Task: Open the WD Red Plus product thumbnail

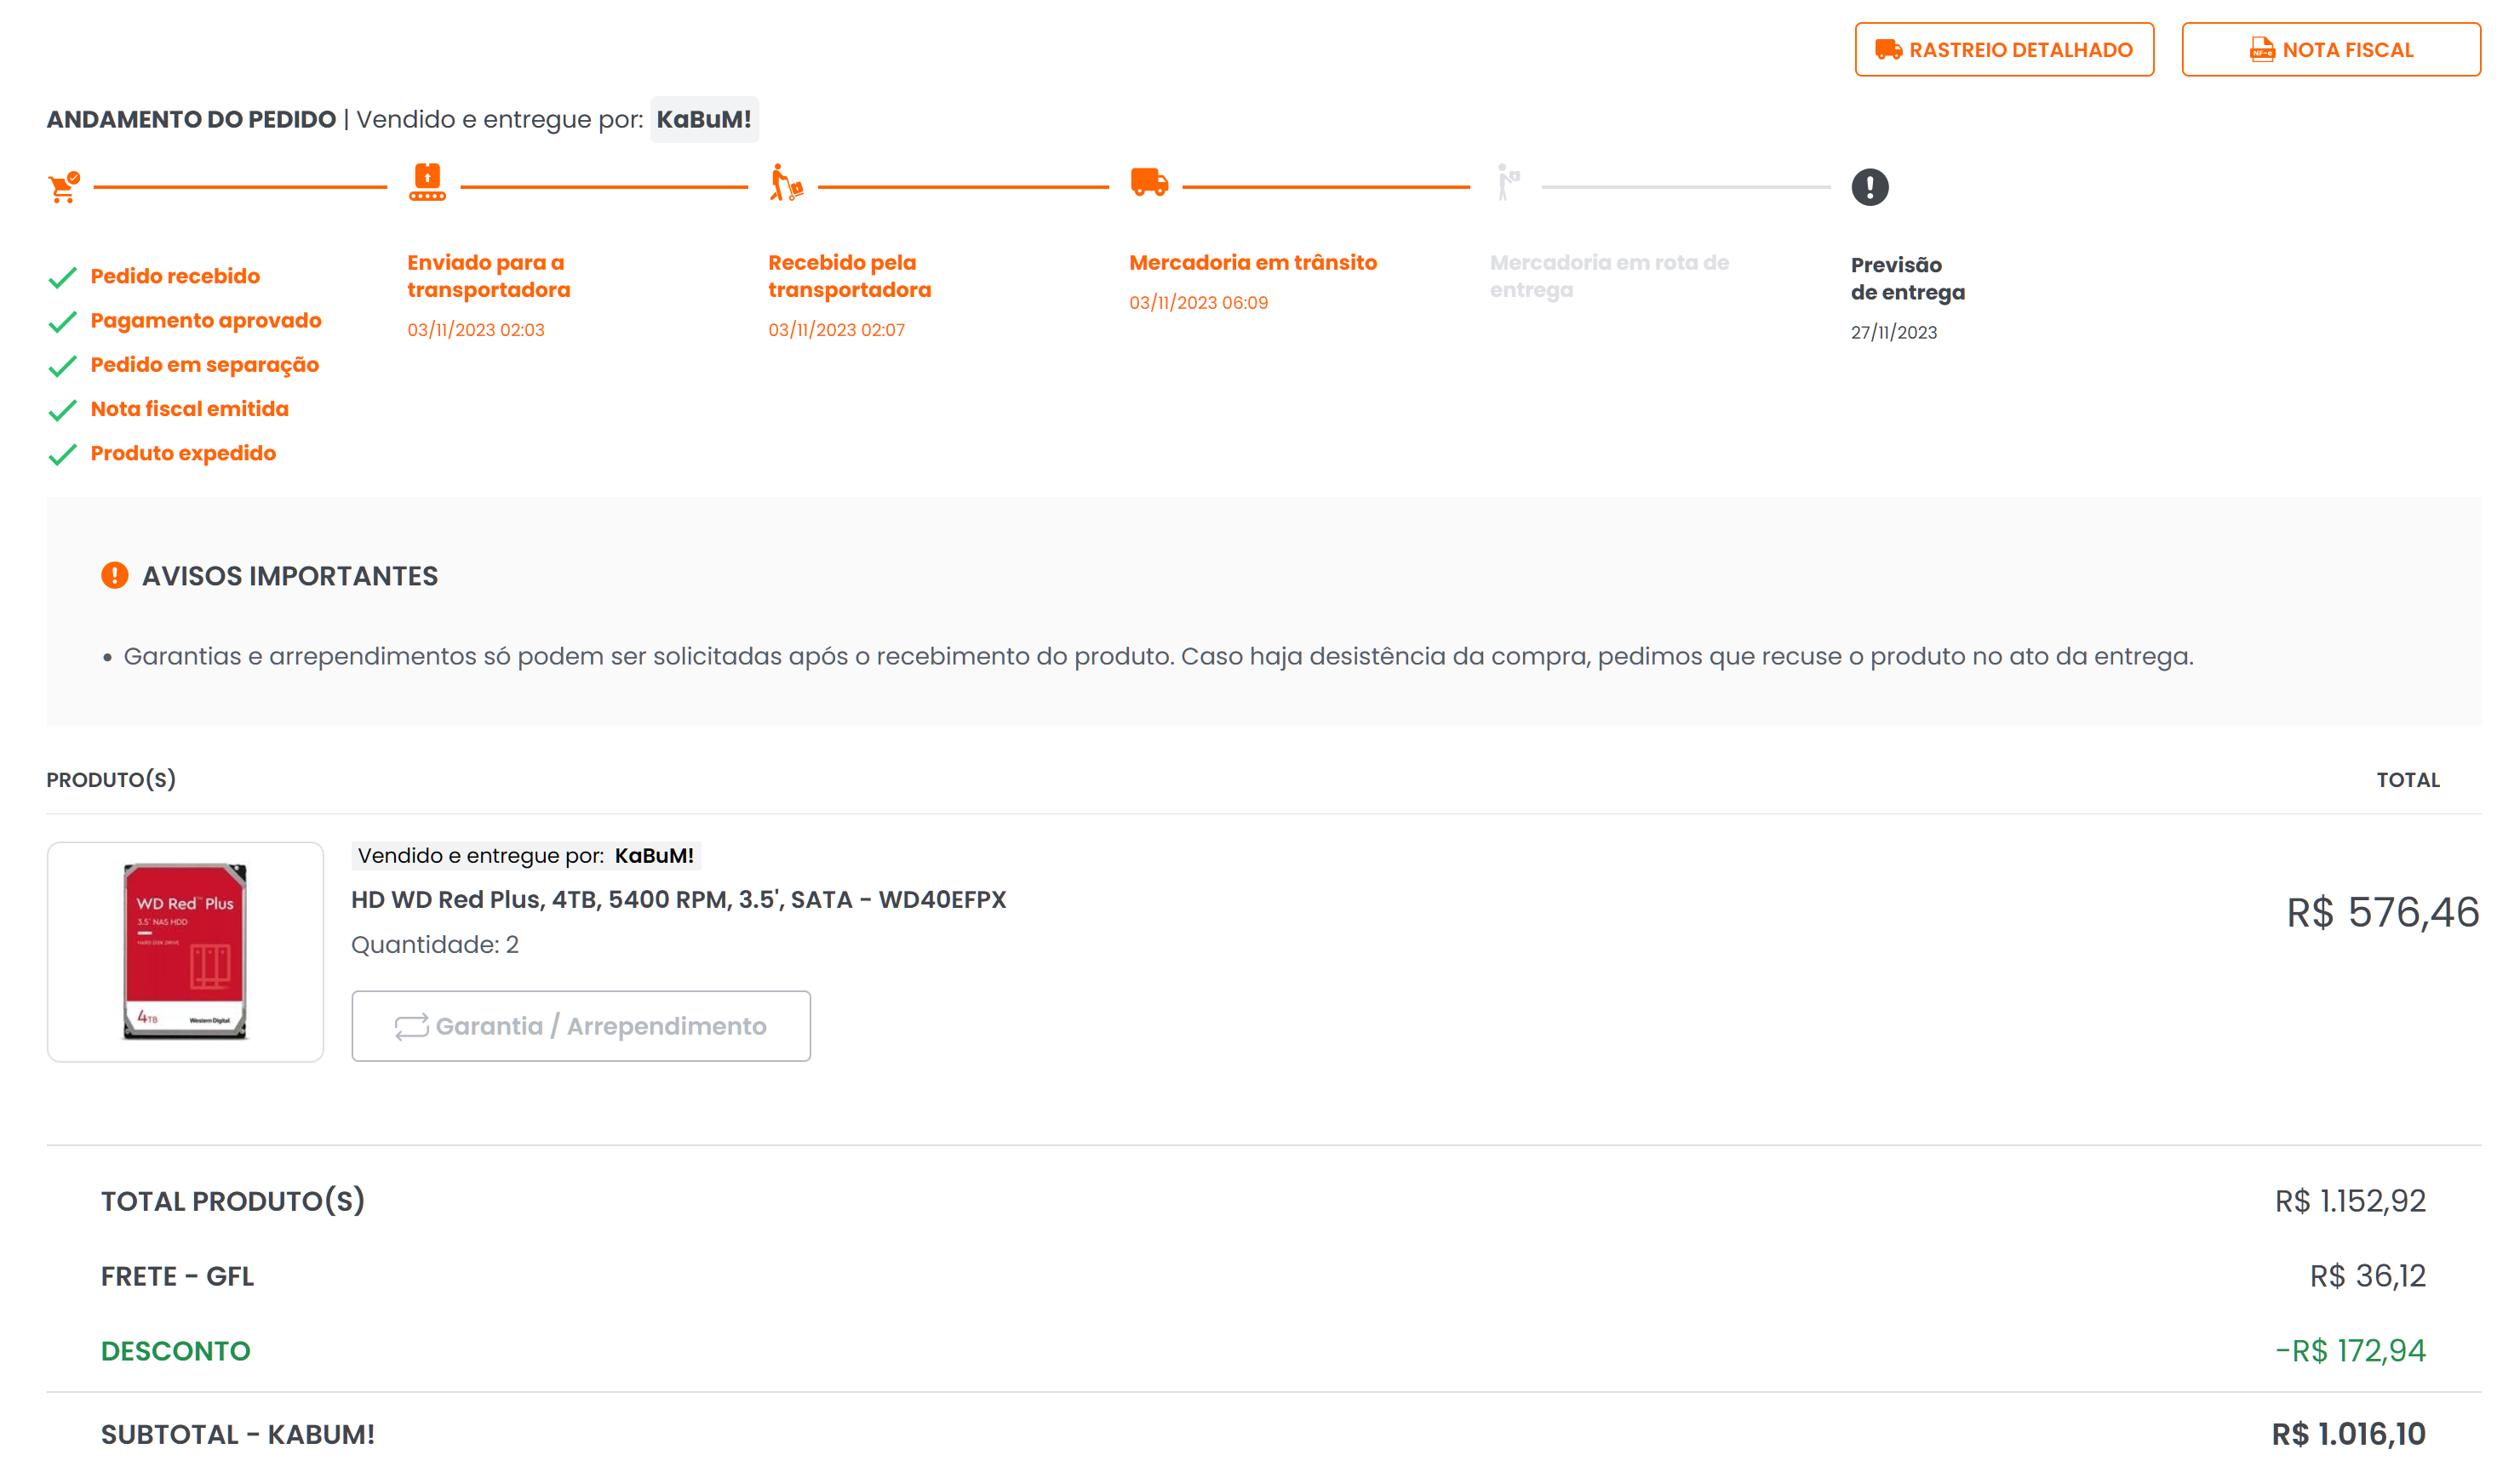Action: click(185, 951)
